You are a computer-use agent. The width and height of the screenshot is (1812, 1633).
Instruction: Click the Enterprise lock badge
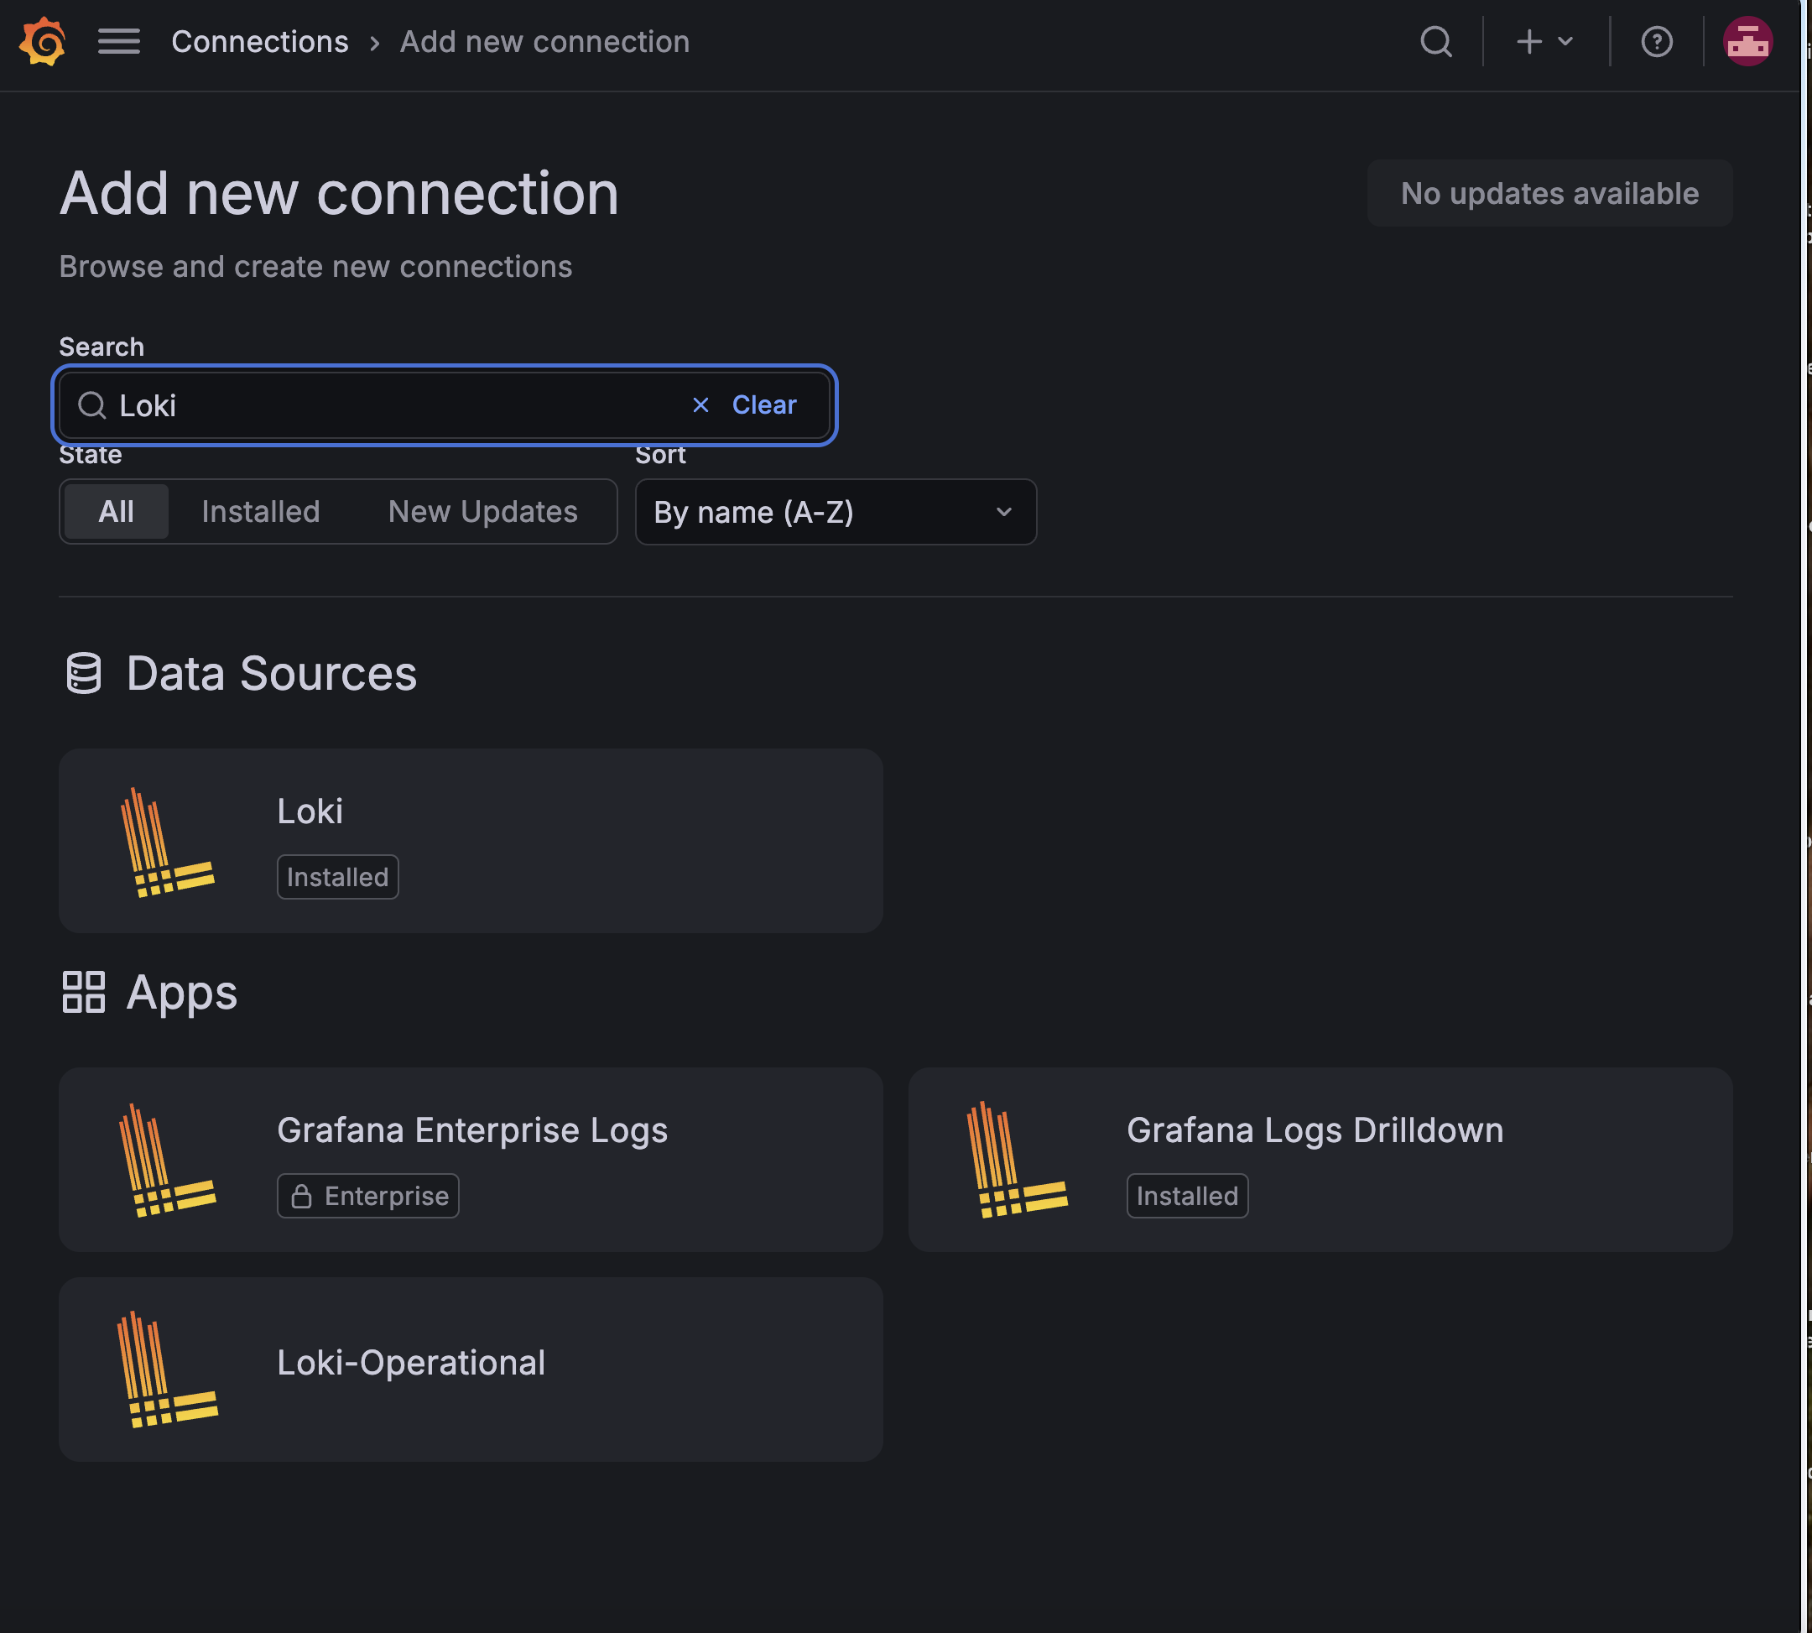click(x=367, y=1196)
